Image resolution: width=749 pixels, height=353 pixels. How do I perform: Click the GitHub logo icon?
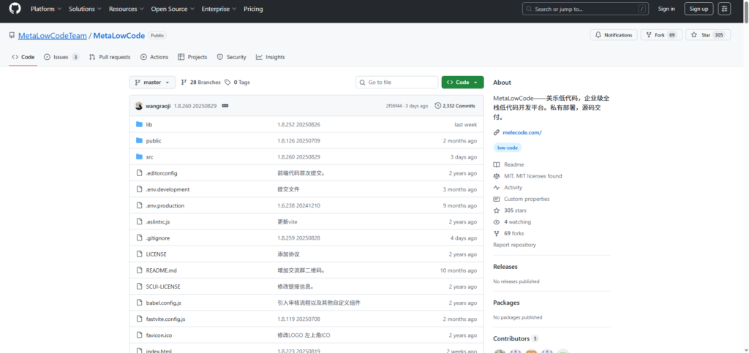15,9
